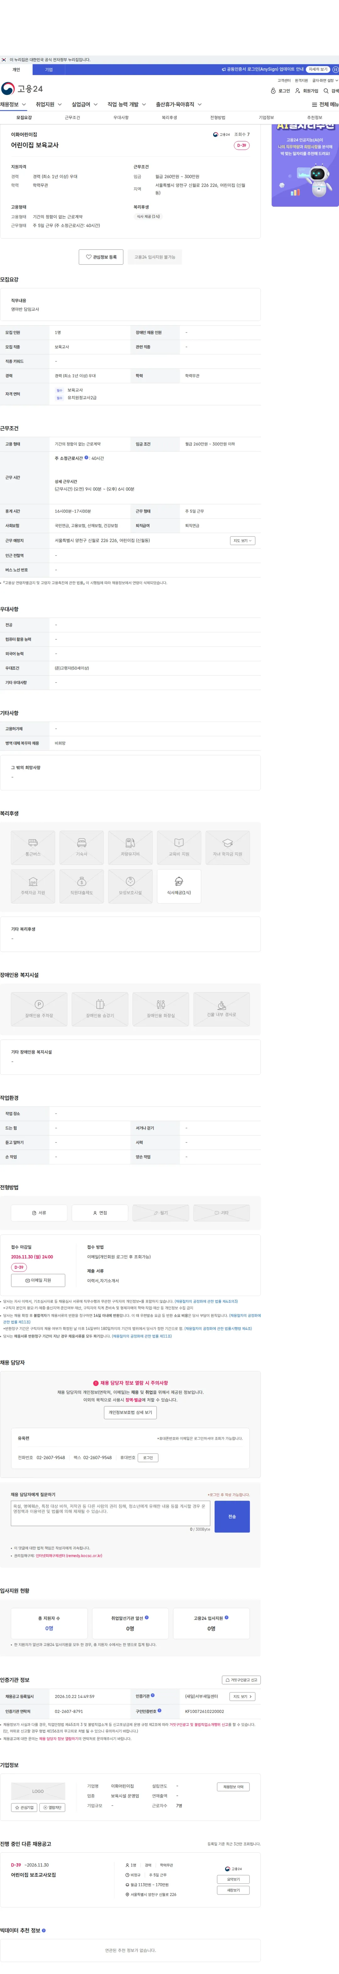Click the 장애인용 화장실 facility icon
The width and height of the screenshot is (339, 1974).
tap(161, 1009)
